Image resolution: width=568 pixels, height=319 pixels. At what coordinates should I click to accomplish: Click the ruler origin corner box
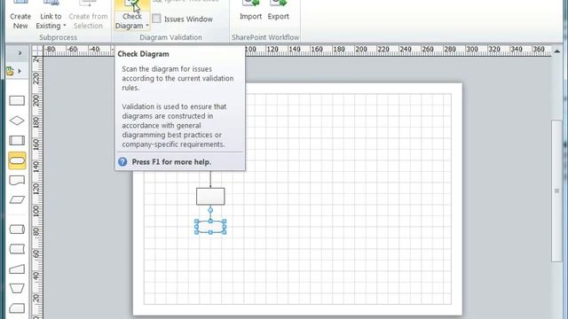click(x=37, y=51)
